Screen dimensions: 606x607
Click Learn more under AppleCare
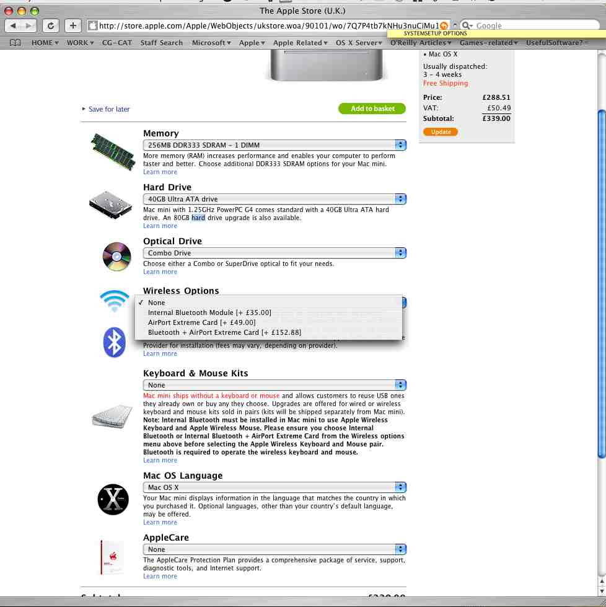point(160,576)
